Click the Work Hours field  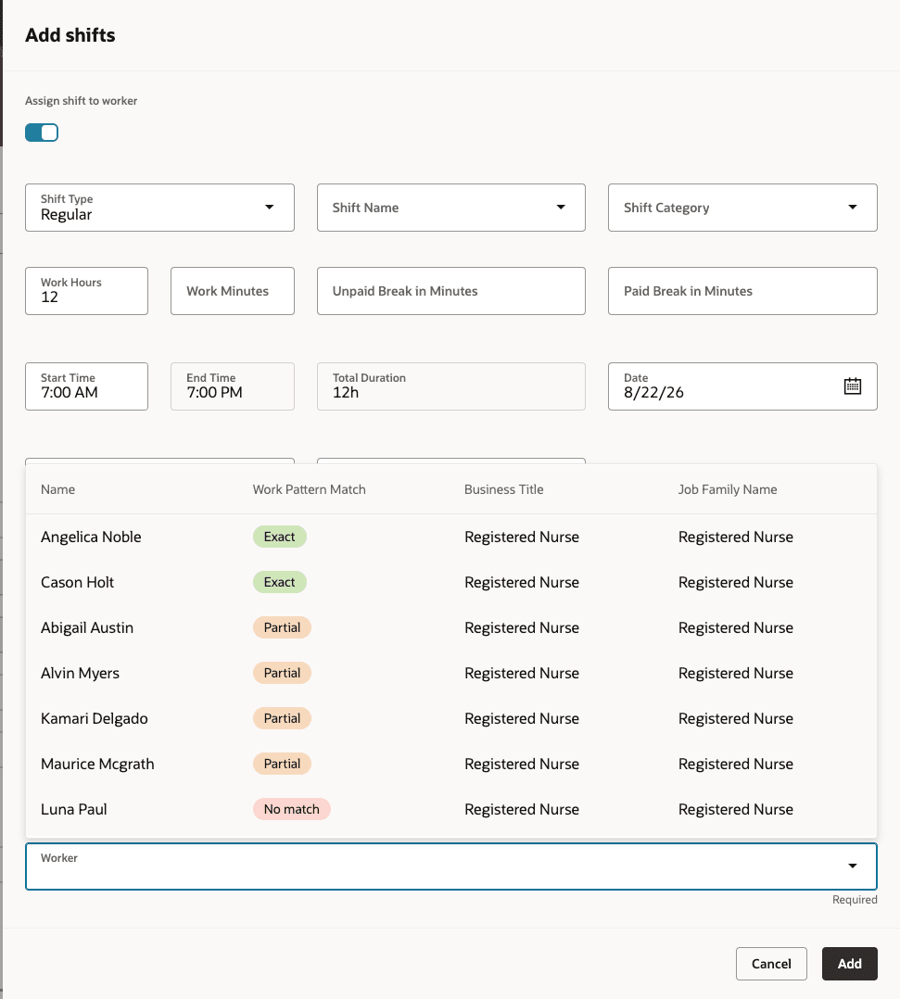click(x=87, y=291)
